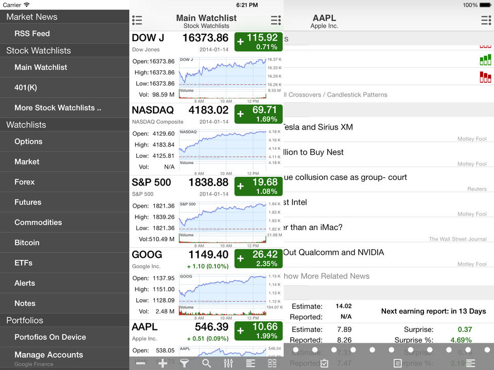This screenshot has height=370, width=494.
Task: Tap the add symbol plus icon
Action: coord(163,363)
